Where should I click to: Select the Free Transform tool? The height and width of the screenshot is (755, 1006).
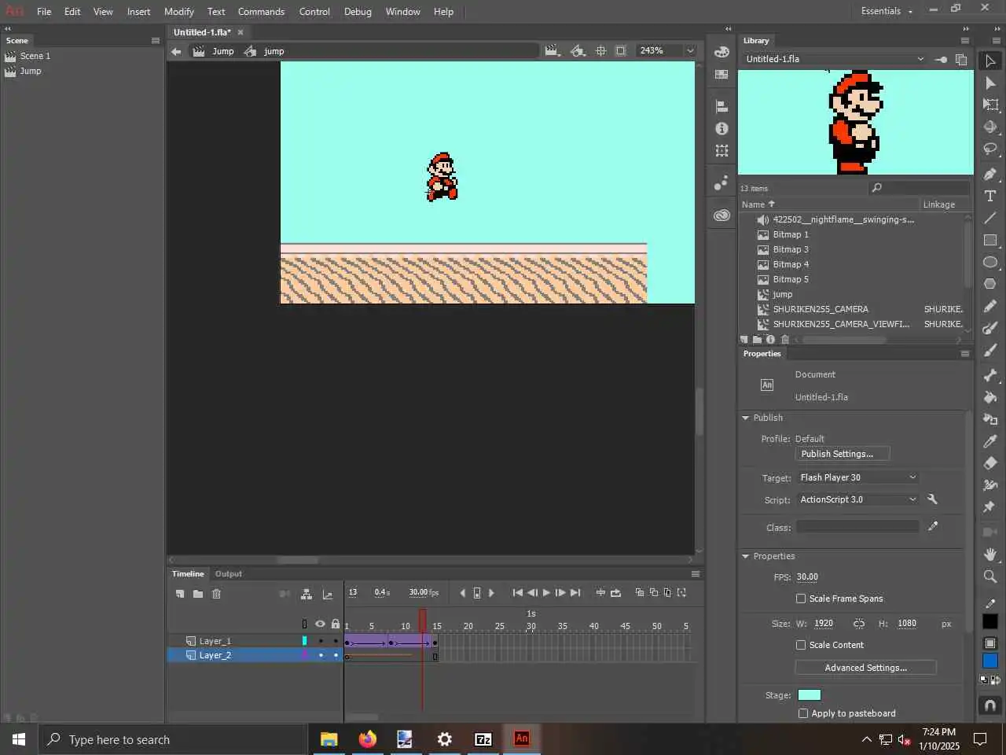tap(990, 105)
